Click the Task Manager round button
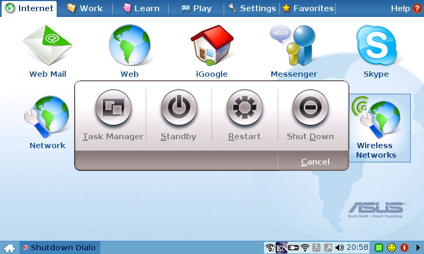 click(113, 107)
